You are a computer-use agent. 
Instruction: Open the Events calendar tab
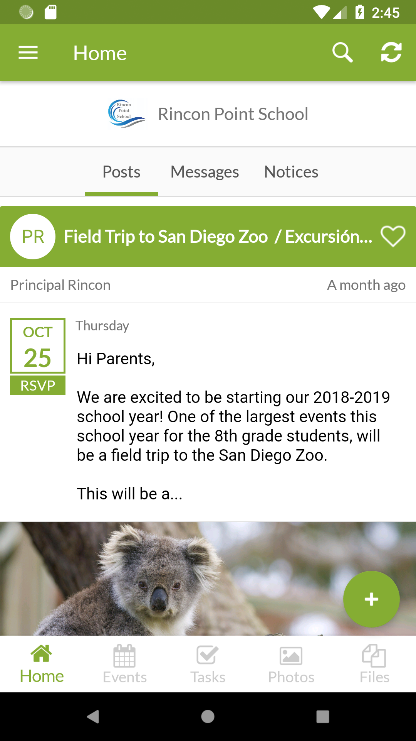point(124,665)
